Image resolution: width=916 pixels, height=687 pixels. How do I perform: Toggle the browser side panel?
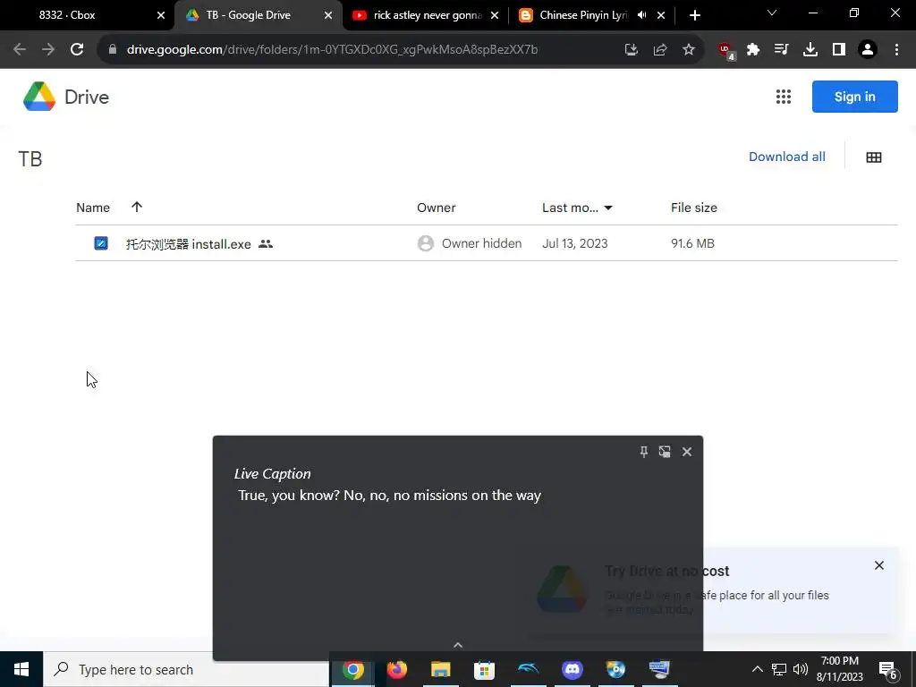tap(839, 50)
